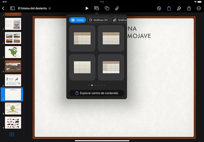
Task: Tap the battery status icon
Action: tap(200, 2)
